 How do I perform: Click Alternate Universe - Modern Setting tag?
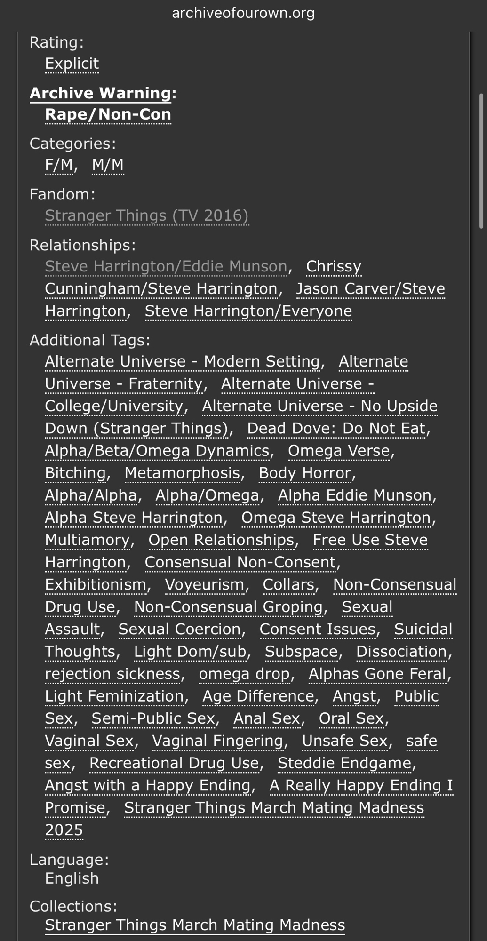182,361
